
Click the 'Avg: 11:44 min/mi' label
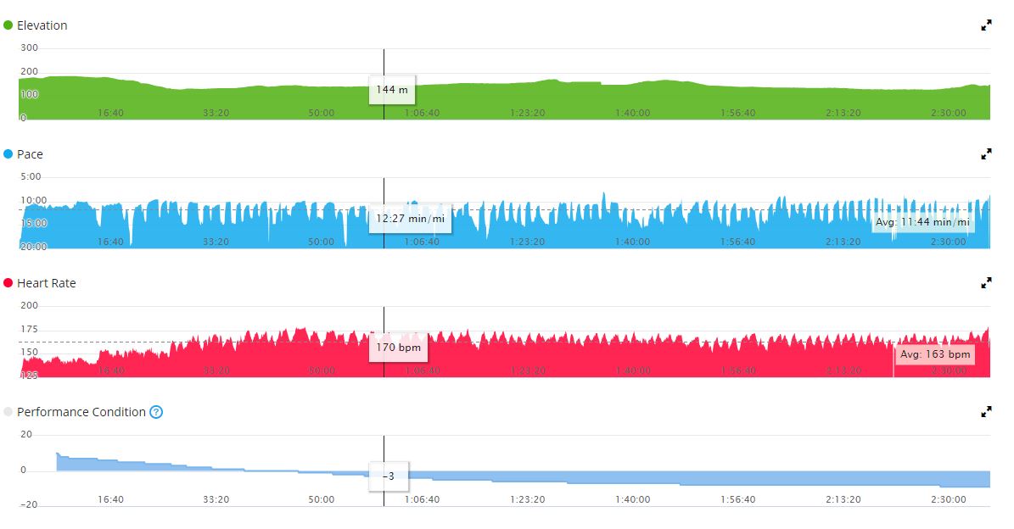[925, 222]
